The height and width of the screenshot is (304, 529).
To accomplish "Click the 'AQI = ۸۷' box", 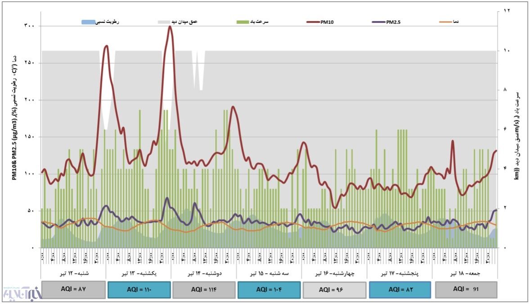I will (x=74, y=290).
